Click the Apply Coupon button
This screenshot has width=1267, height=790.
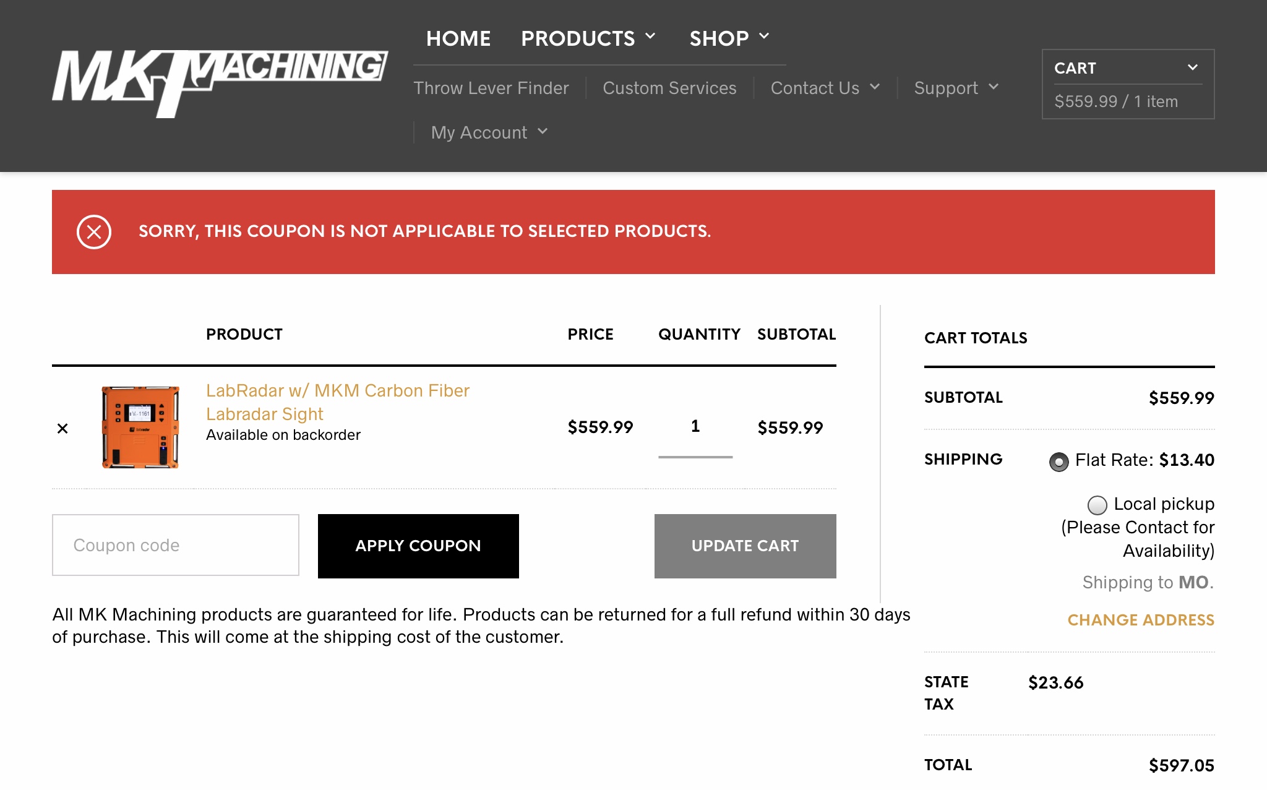tap(418, 546)
